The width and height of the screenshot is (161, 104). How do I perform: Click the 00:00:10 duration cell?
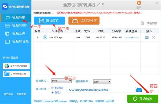pos(101,37)
